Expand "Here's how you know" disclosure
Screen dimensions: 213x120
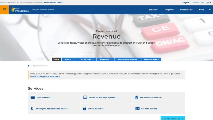point(53,2)
